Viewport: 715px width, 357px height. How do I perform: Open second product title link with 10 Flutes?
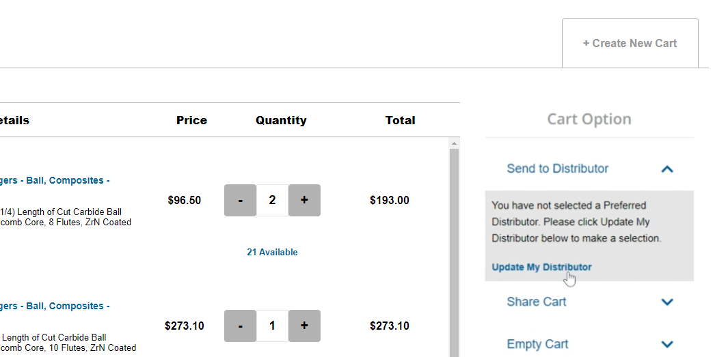click(55, 306)
